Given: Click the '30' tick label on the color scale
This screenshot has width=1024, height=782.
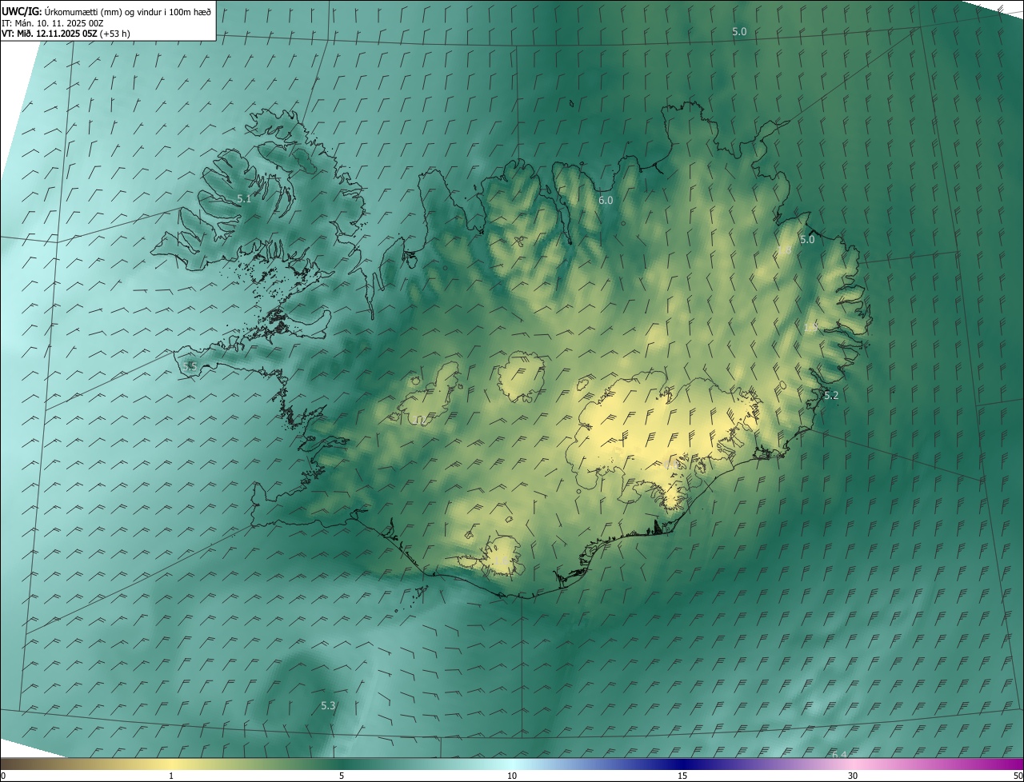Looking at the screenshot, I should tap(853, 776).
